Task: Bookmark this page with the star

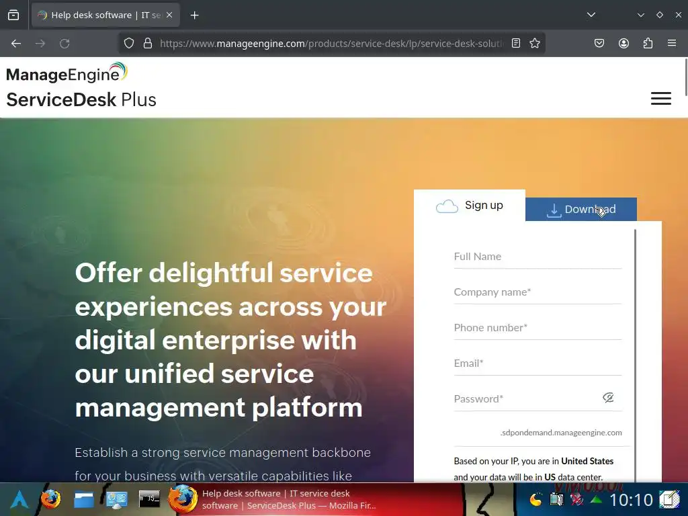Action: 534,44
